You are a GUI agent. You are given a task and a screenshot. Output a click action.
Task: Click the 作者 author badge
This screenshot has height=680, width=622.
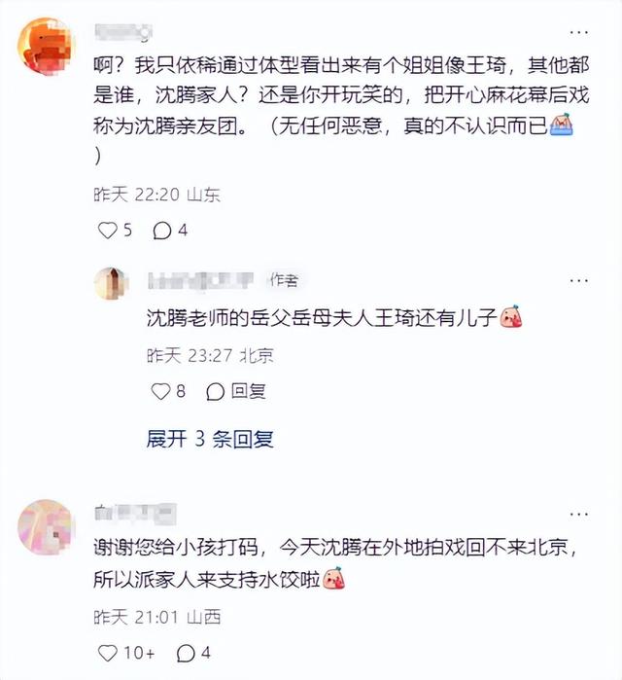284,280
